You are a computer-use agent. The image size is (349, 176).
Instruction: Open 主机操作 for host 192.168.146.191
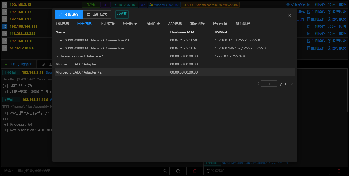pyautogui.click(x=316, y=26)
